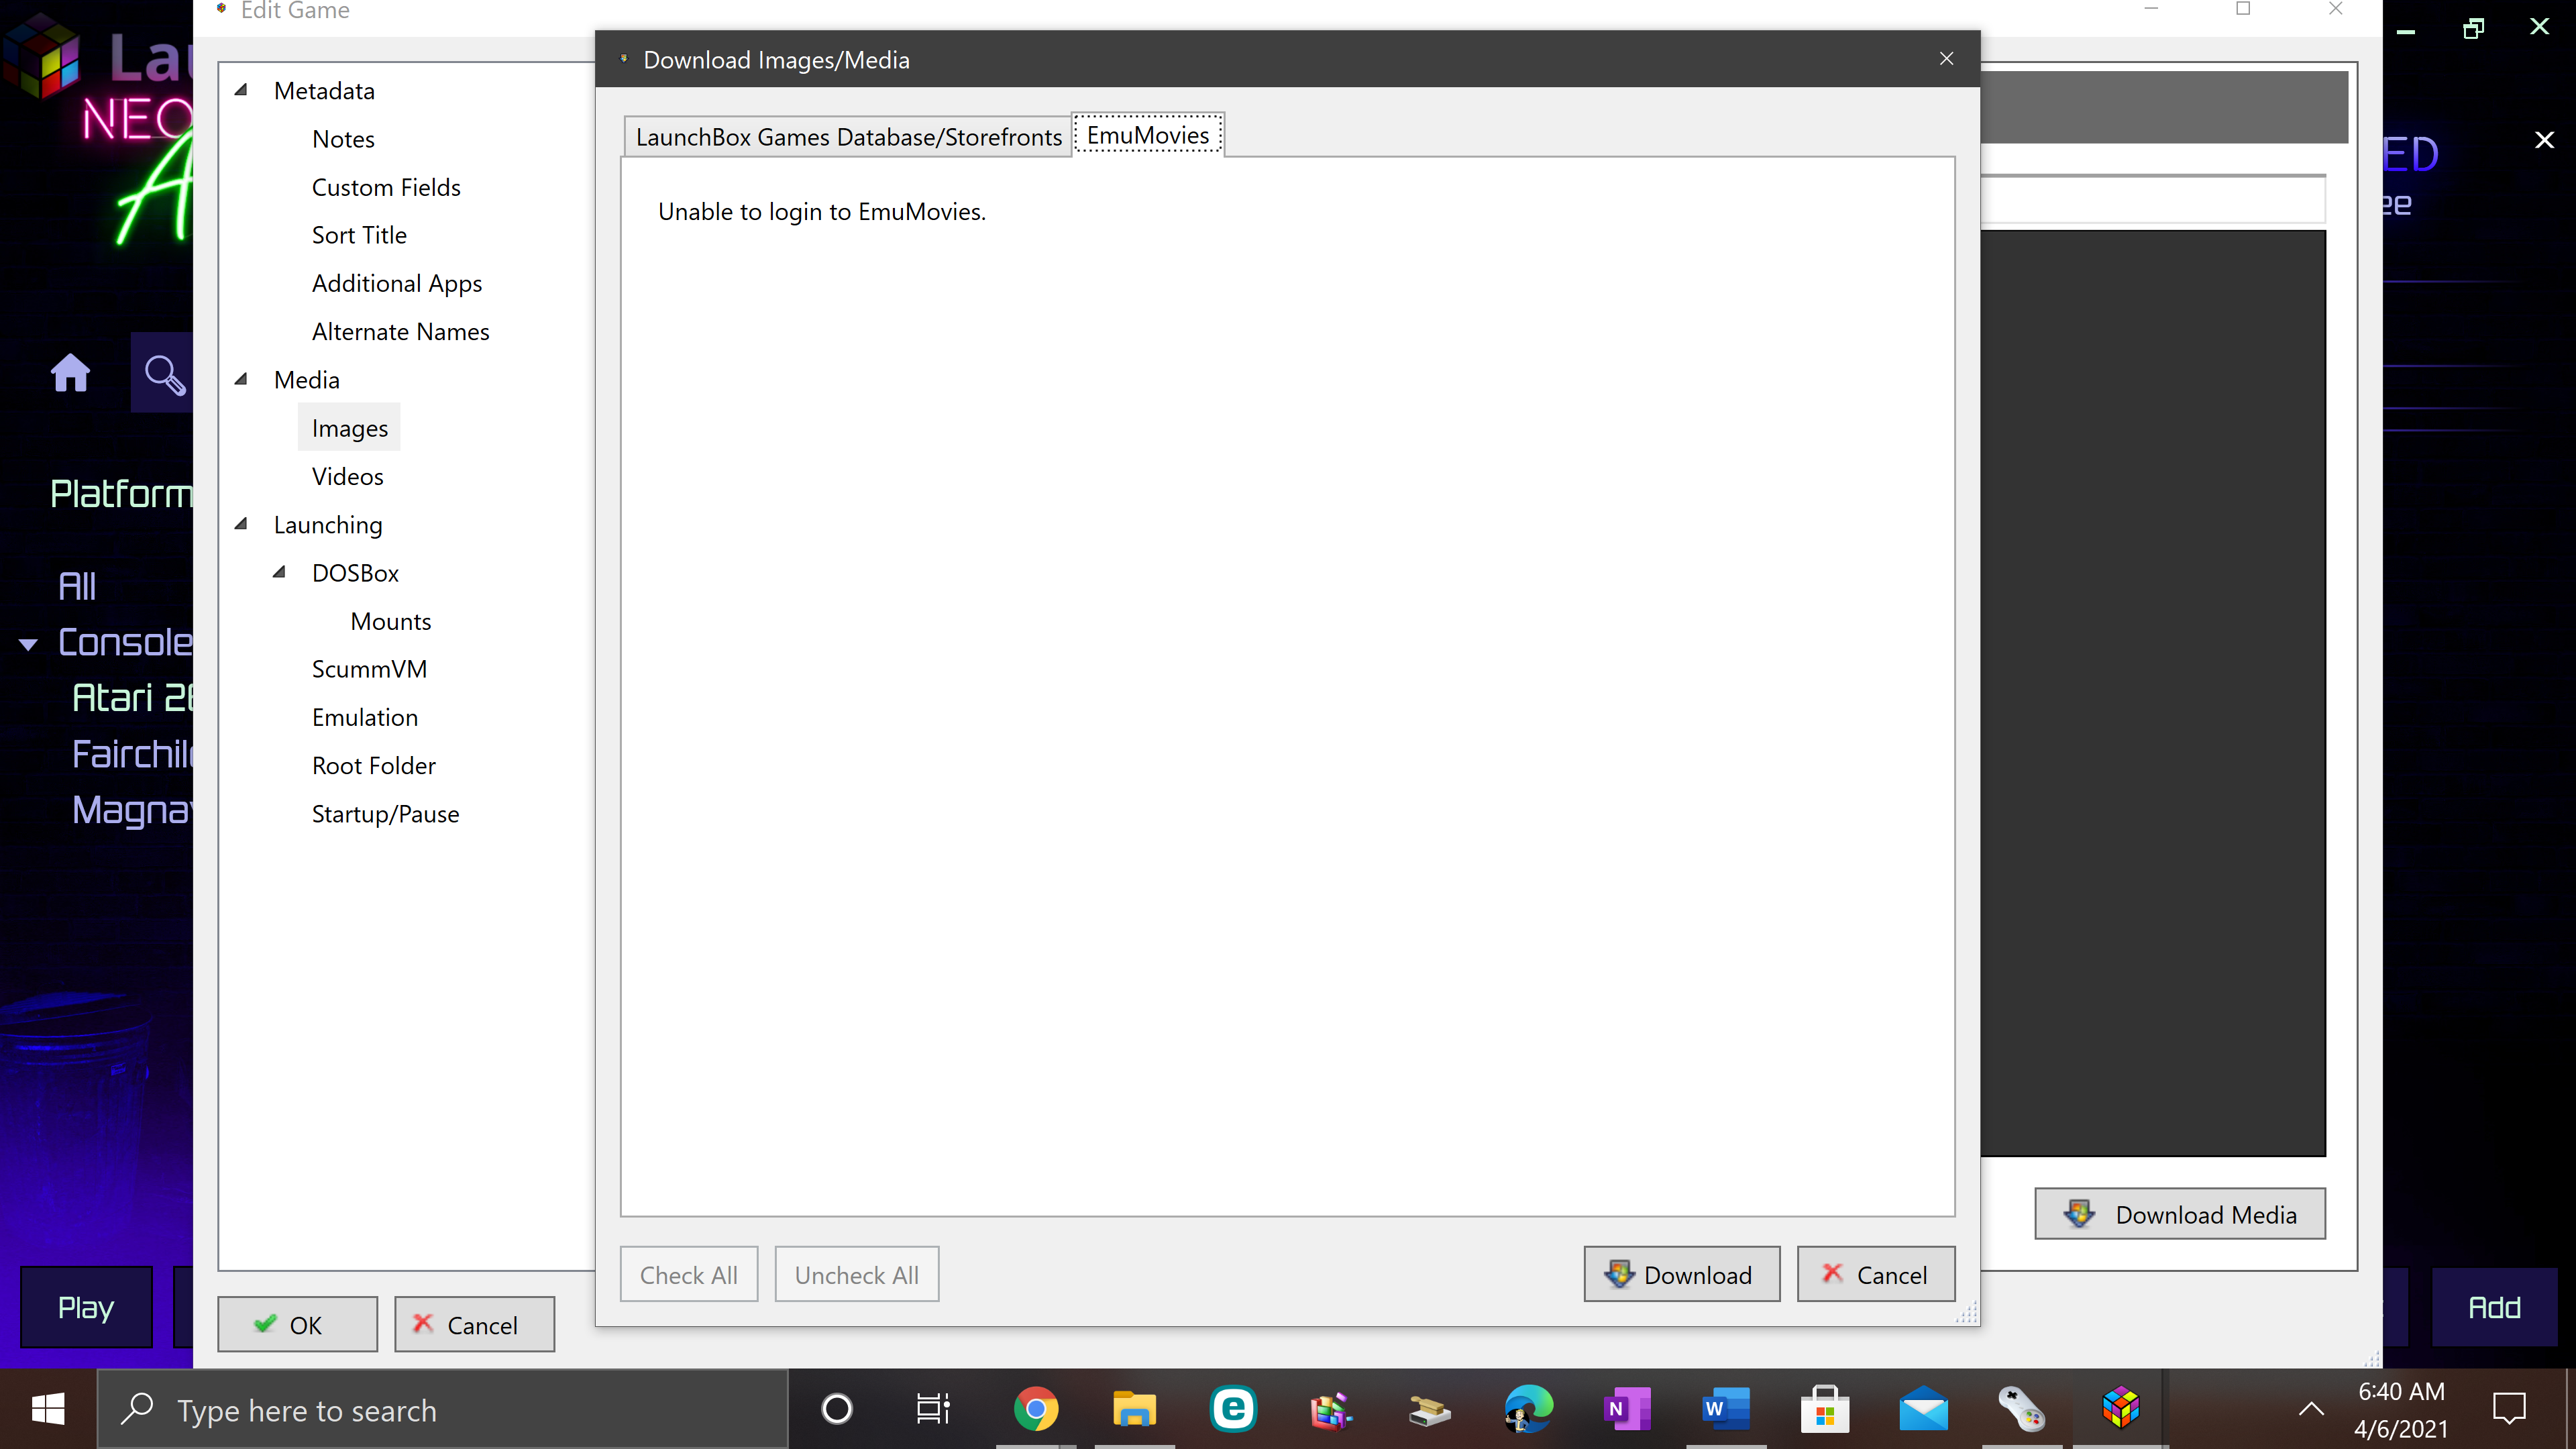Select Alternate Names entry
2576x1449 pixels.
point(400,331)
